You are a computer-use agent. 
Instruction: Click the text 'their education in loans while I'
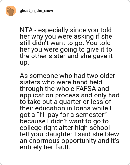coord(66,108)
